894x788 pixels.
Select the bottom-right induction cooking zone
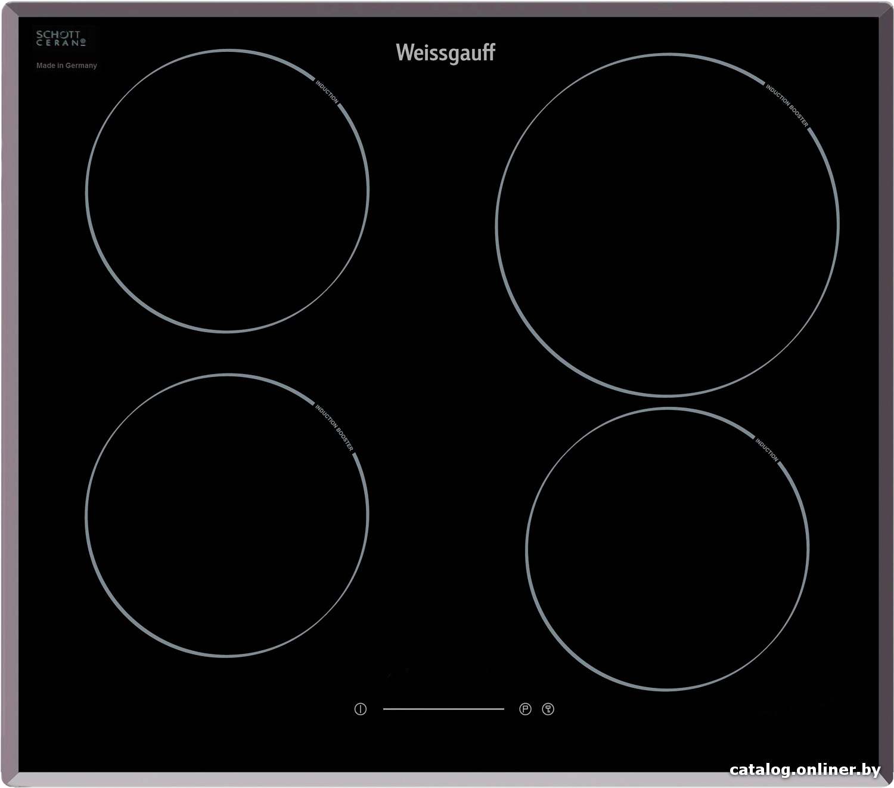click(668, 549)
